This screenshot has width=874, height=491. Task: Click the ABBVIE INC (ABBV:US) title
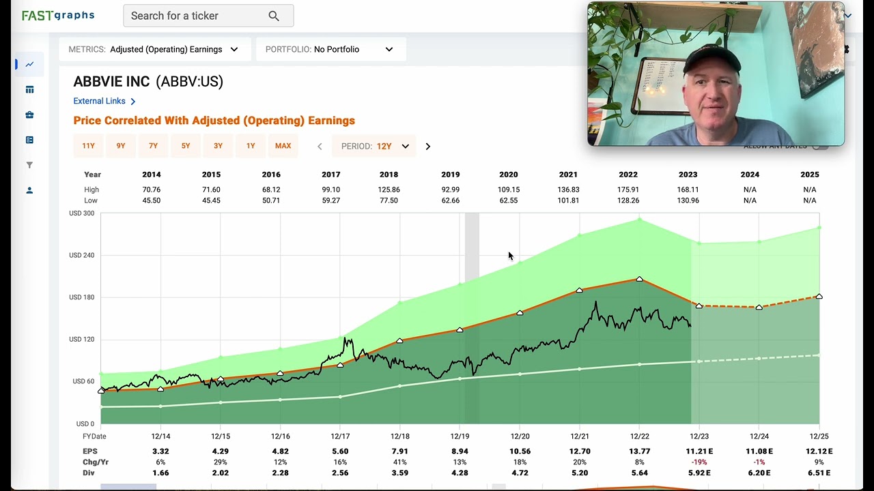148,82
